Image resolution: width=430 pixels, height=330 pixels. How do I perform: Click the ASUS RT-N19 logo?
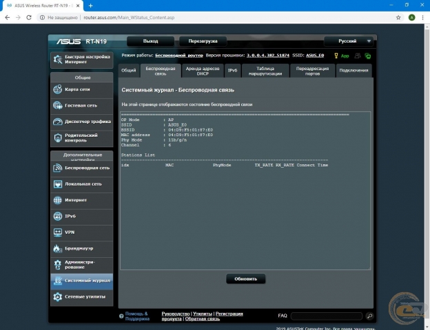81,41
